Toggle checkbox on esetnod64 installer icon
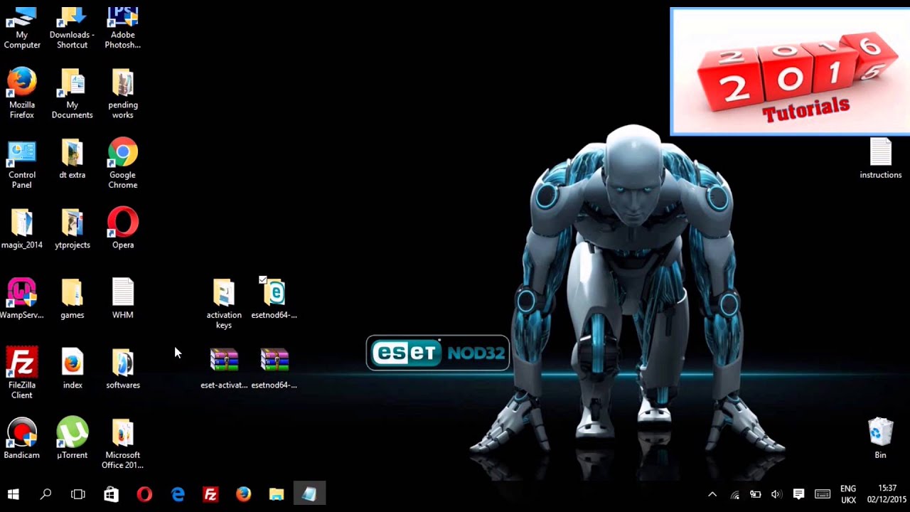This screenshot has height=512, width=910. pos(262,280)
